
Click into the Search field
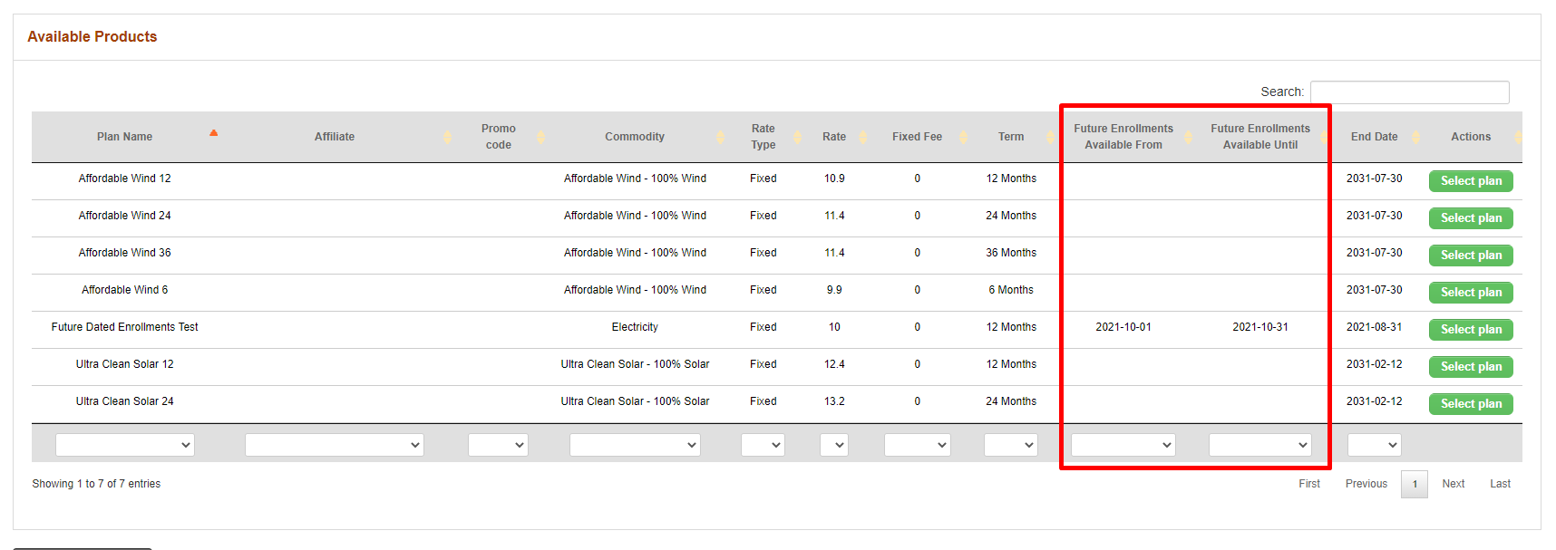[1410, 92]
